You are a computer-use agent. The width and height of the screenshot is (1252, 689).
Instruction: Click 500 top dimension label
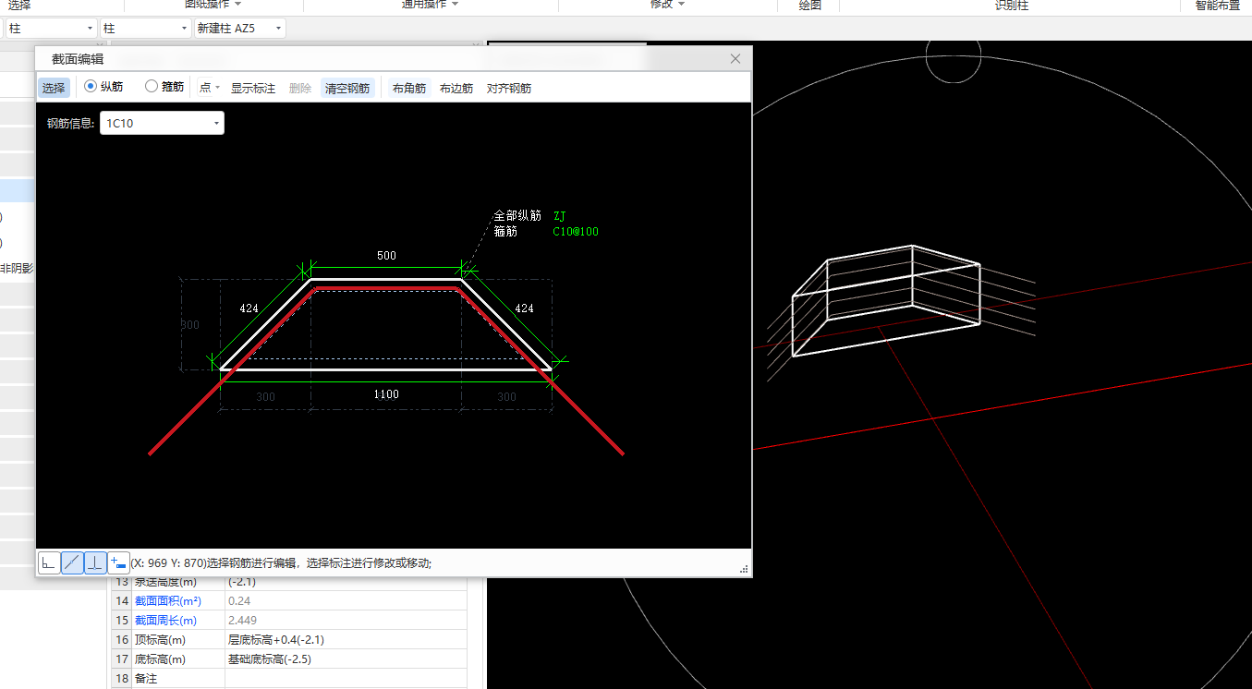[x=386, y=256]
